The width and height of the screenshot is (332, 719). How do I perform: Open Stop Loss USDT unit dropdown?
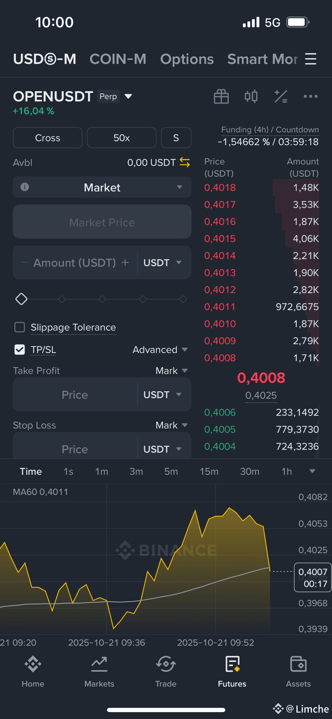(x=162, y=449)
